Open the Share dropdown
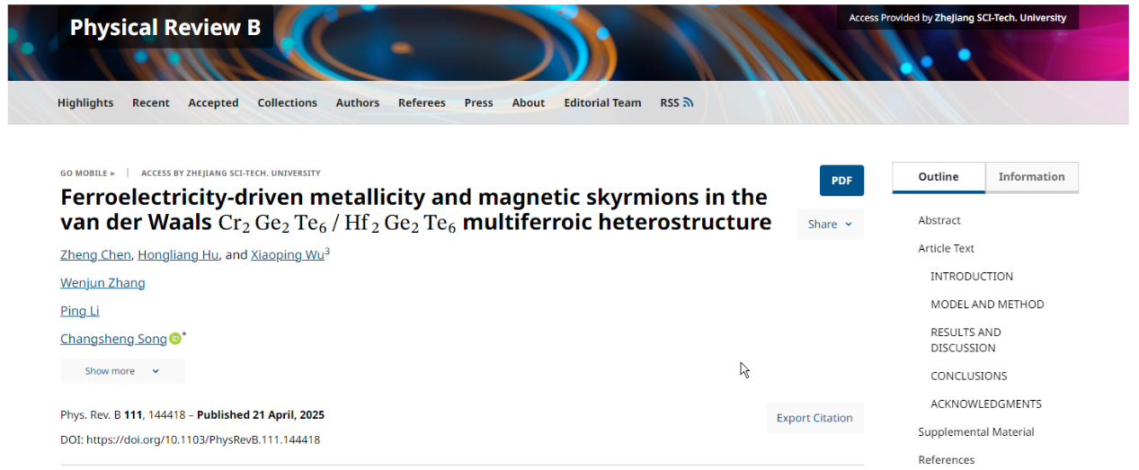The height and width of the screenshot is (470, 1139). pos(830,224)
